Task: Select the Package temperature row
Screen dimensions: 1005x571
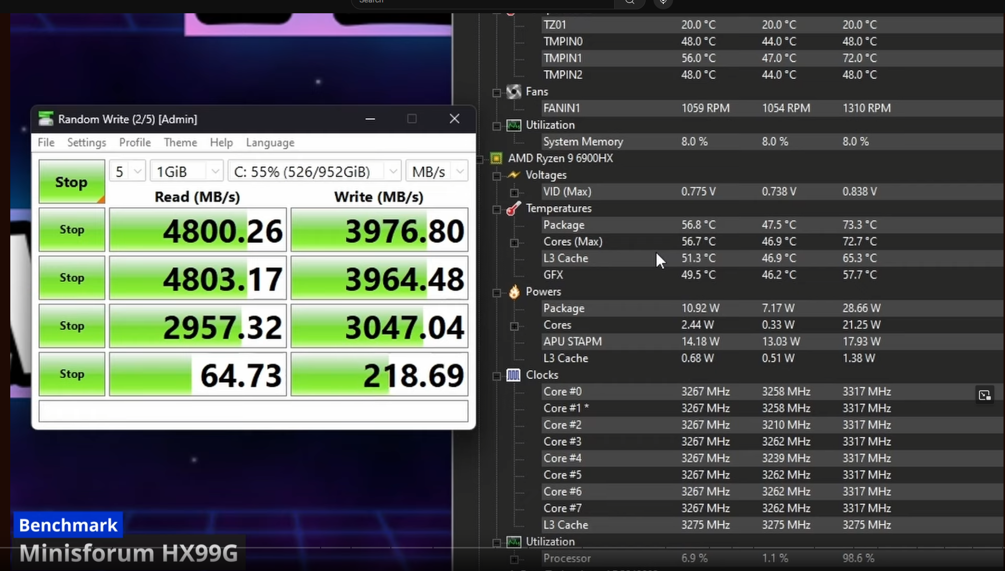Action: coord(772,225)
